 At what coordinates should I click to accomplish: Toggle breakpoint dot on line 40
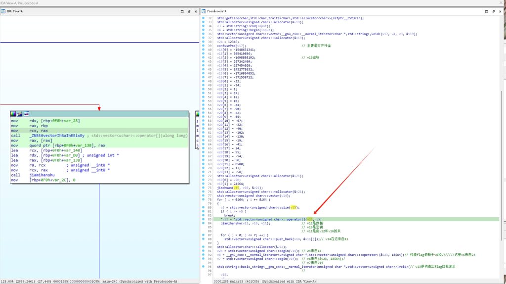(x=203, y=50)
